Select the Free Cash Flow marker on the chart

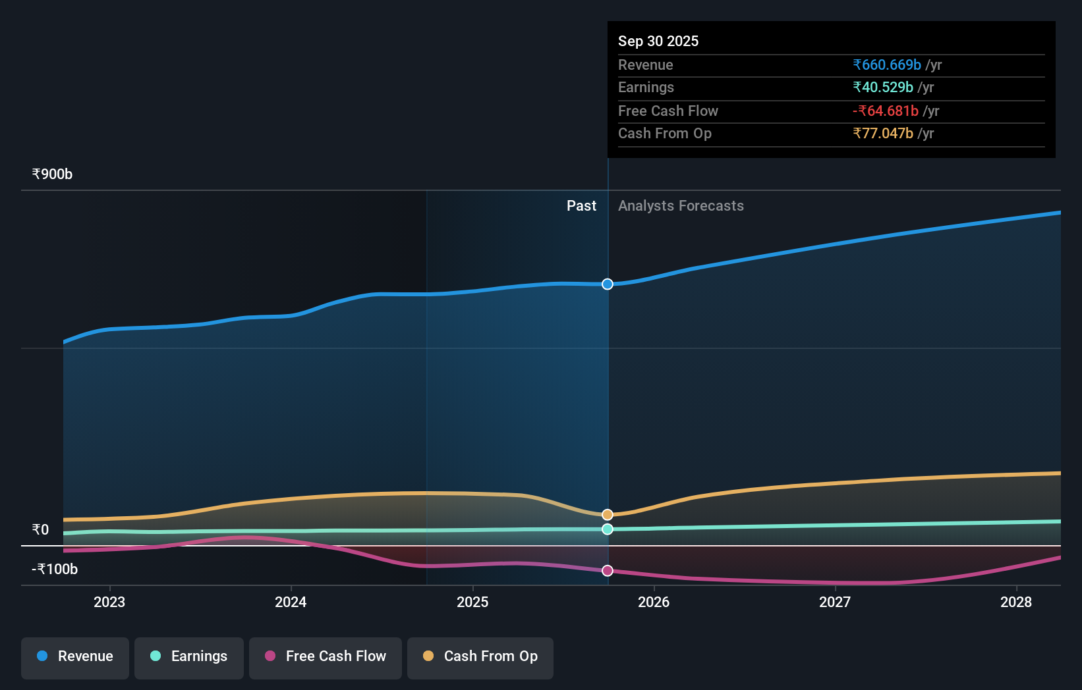(607, 571)
